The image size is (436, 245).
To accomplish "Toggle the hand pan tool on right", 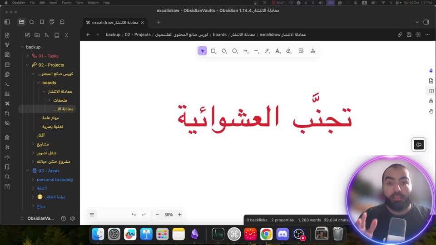I will tap(431, 111).
